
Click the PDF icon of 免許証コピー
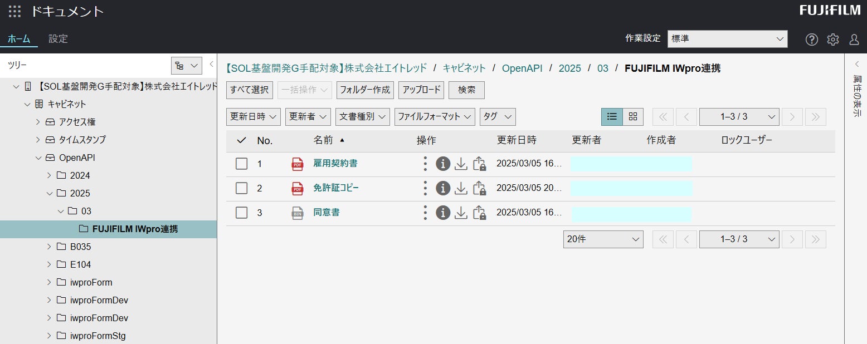298,189
